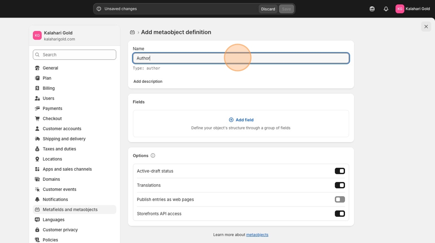Open the Sidekick icon in top bar
435x243 pixels.
coord(372,9)
